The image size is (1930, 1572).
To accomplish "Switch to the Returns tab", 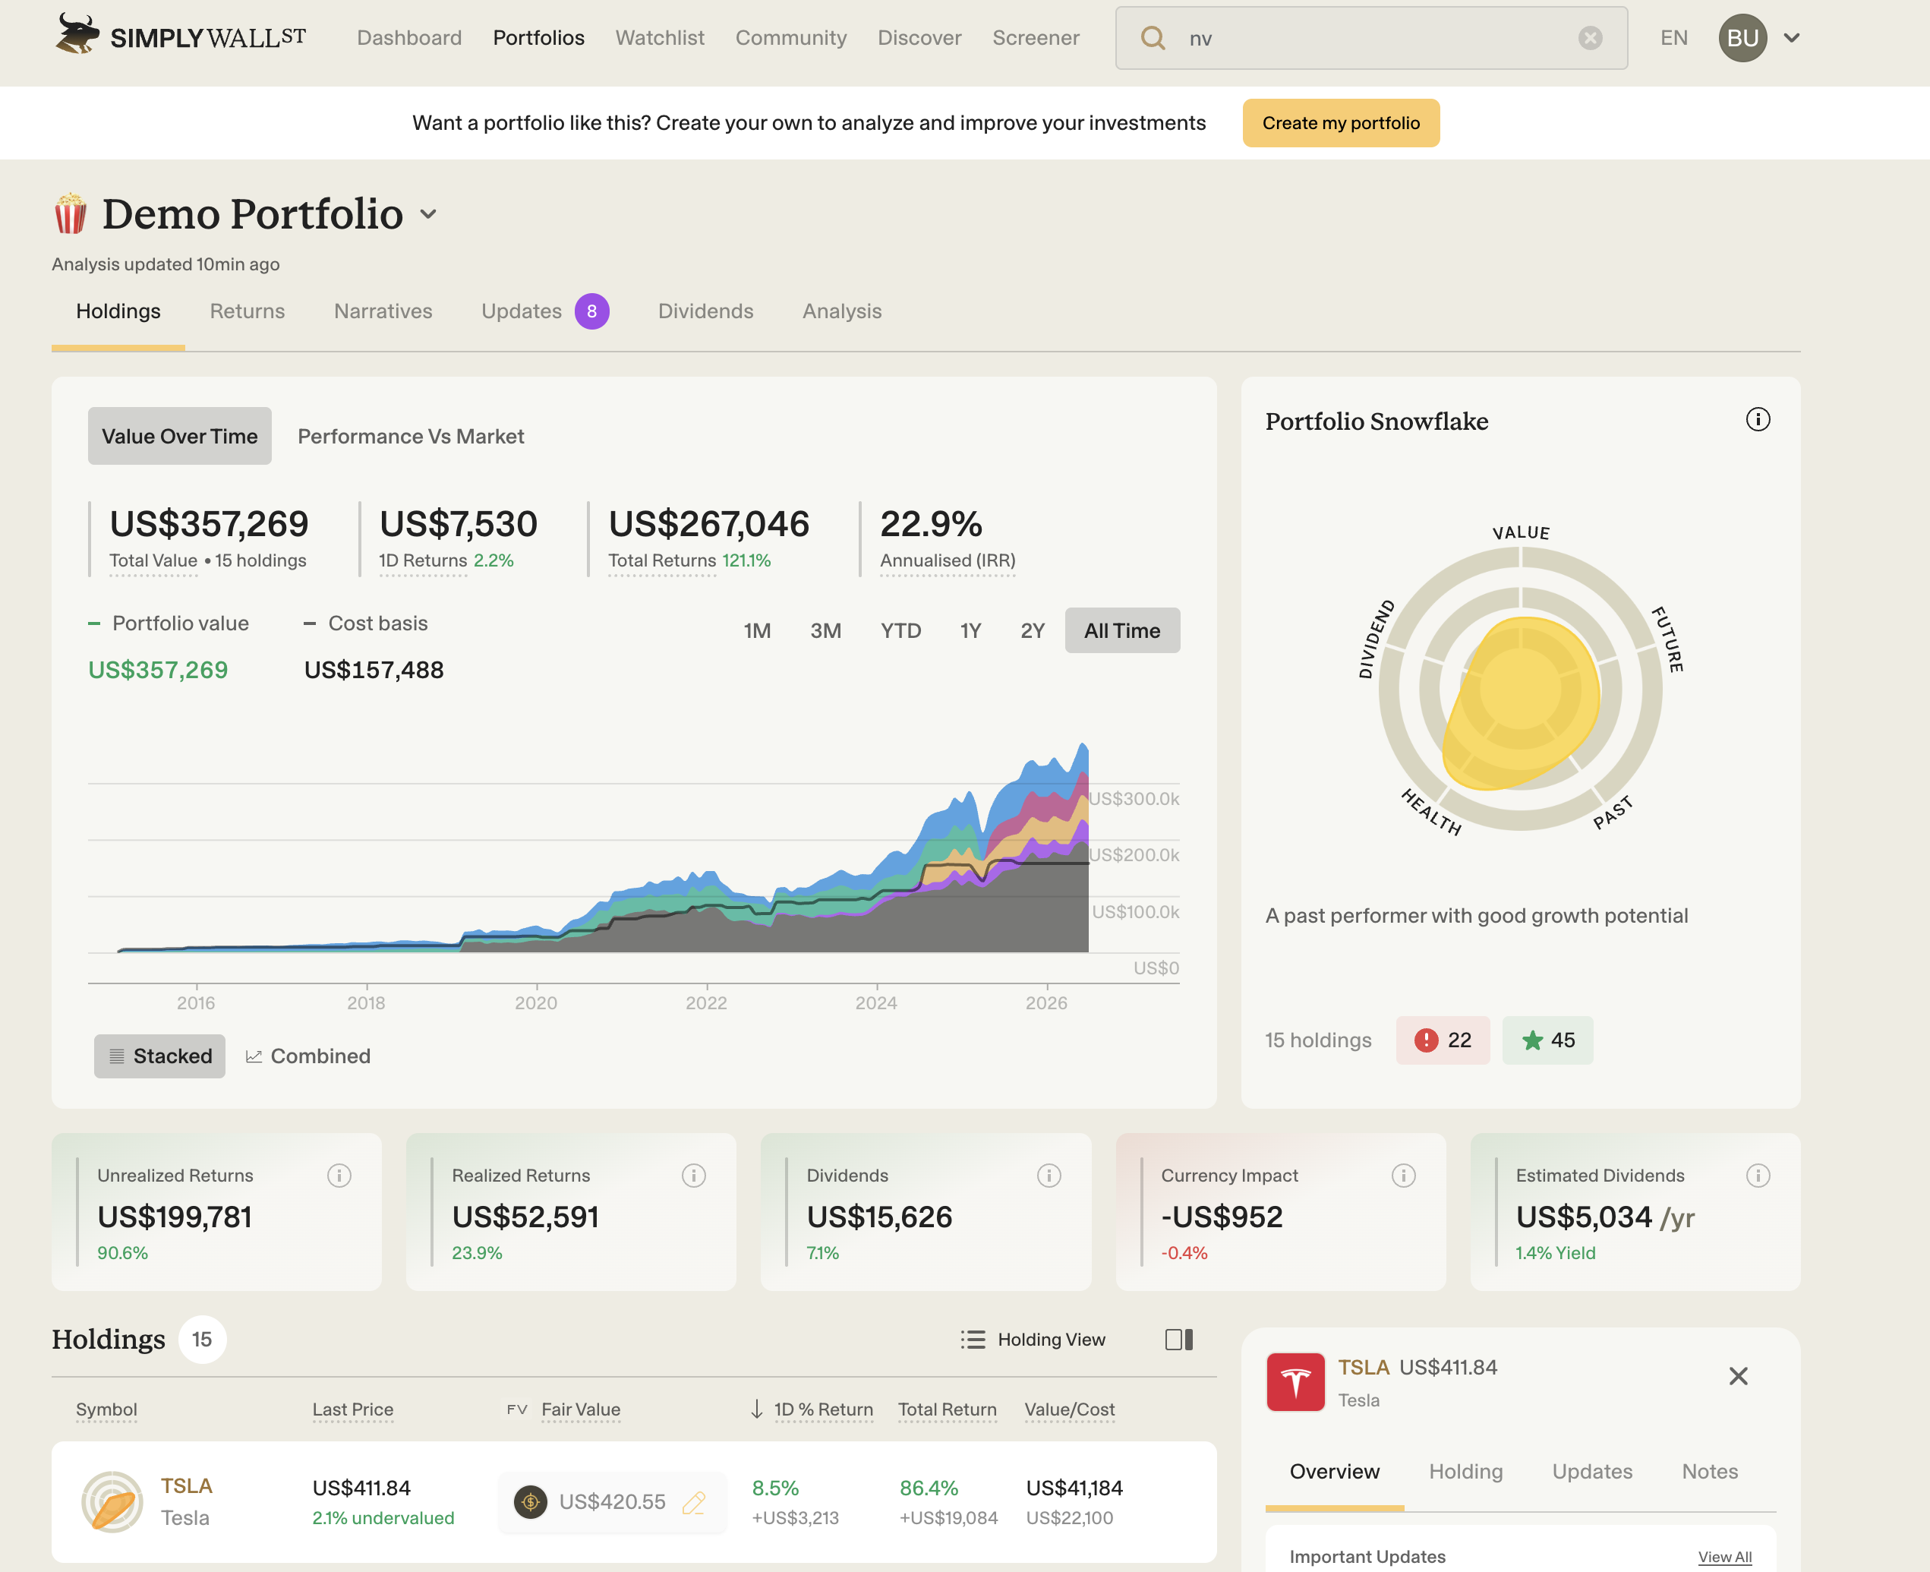I will (248, 311).
